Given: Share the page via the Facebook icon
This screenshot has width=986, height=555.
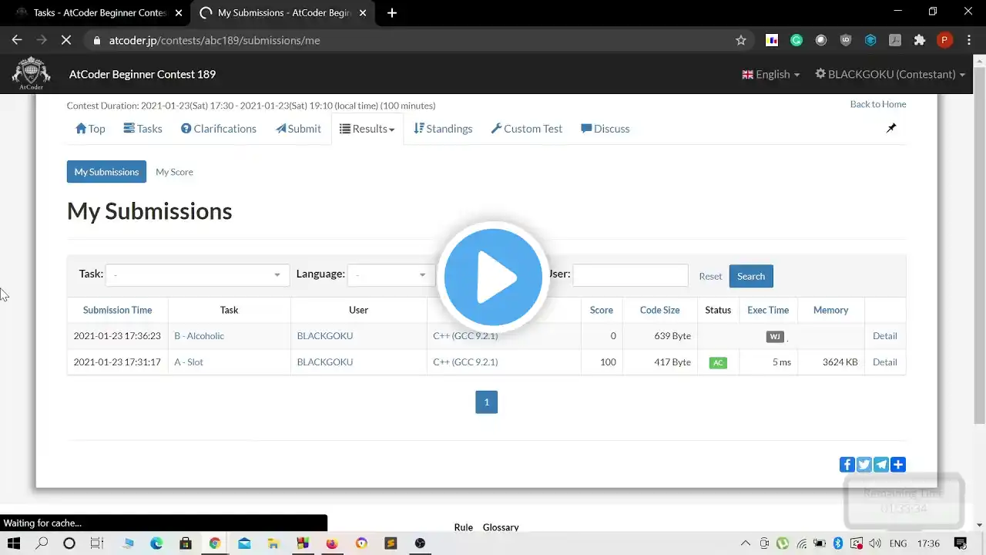Looking at the screenshot, I should (x=847, y=464).
